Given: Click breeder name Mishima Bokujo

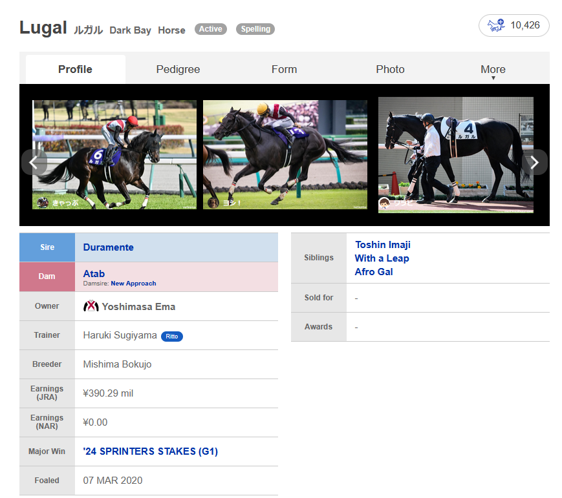Looking at the screenshot, I should pyautogui.click(x=117, y=364).
